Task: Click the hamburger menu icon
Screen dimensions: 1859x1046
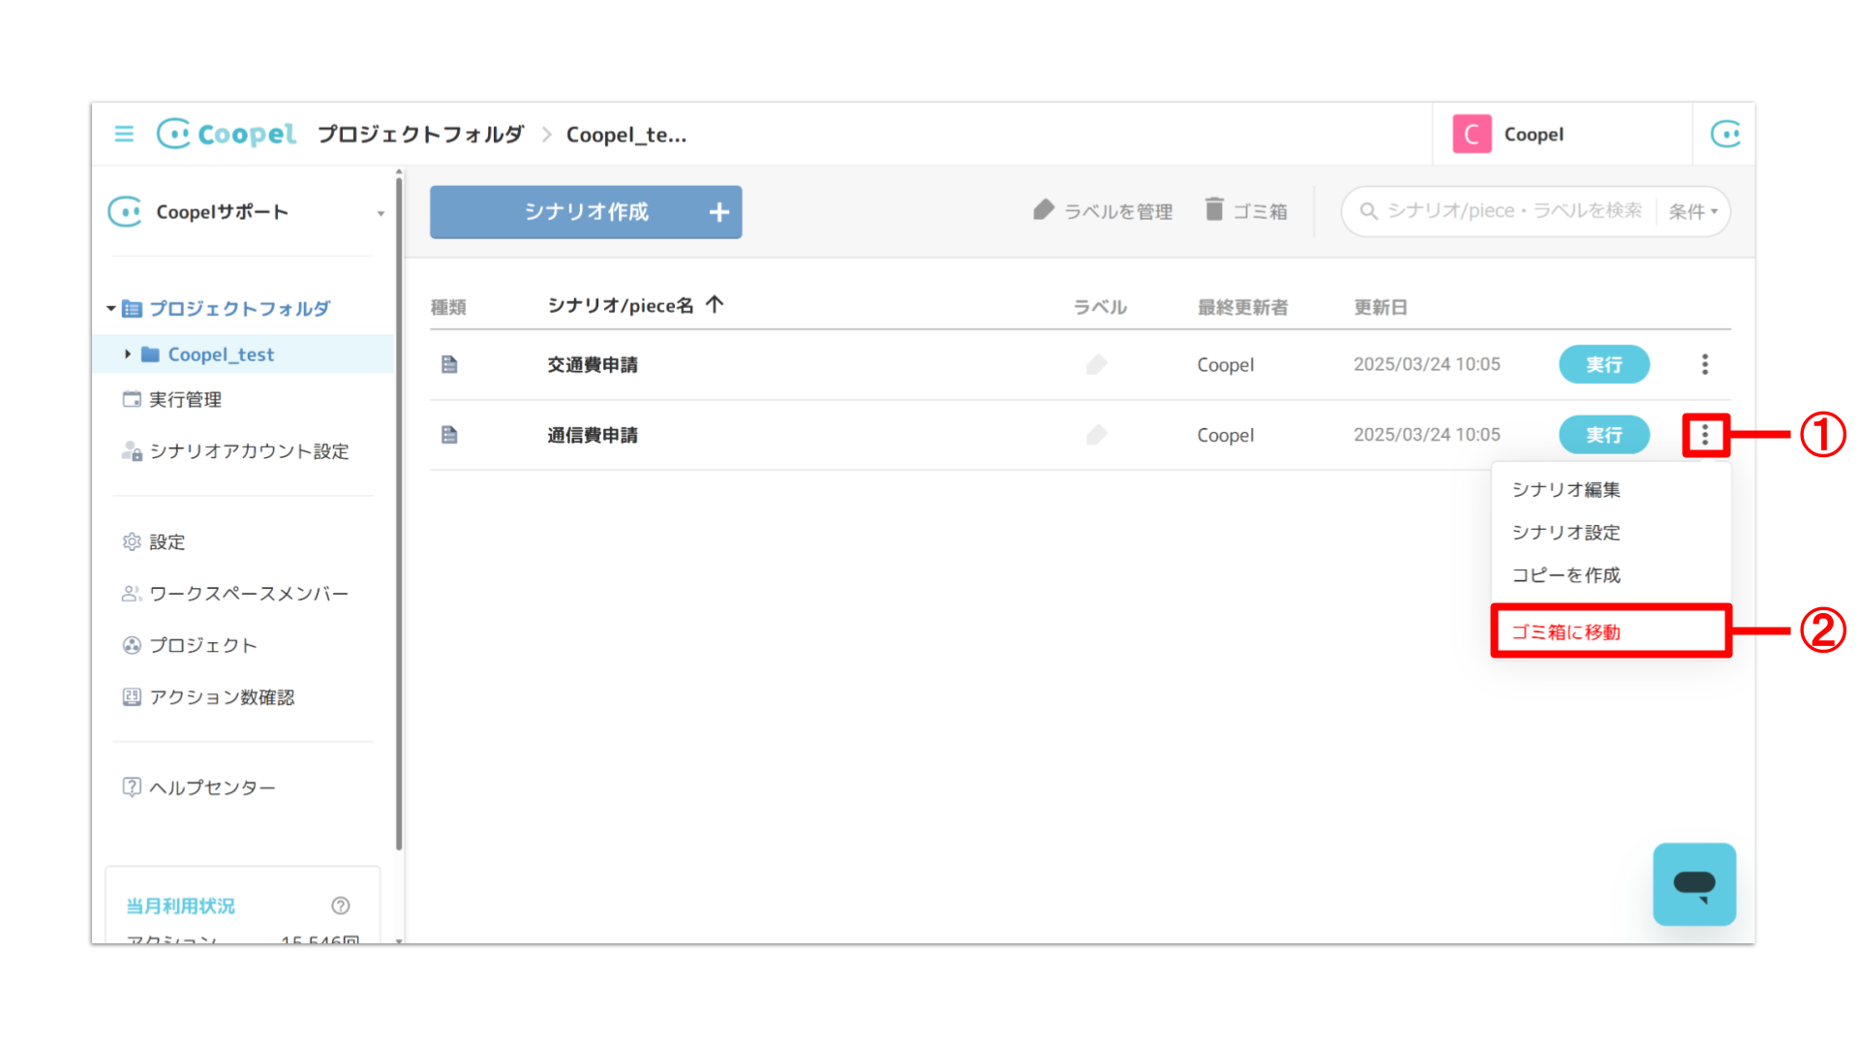Action: tap(124, 134)
